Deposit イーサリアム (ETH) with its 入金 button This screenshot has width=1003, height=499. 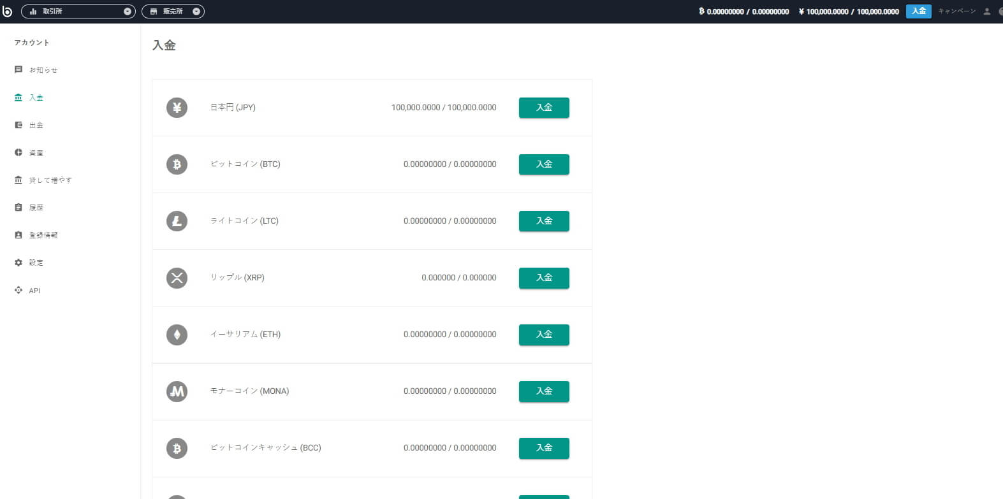click(544, 335)
